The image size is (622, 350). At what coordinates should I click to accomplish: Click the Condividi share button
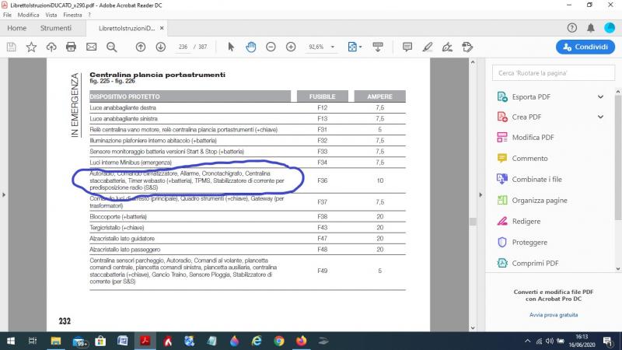coord(585,47)
